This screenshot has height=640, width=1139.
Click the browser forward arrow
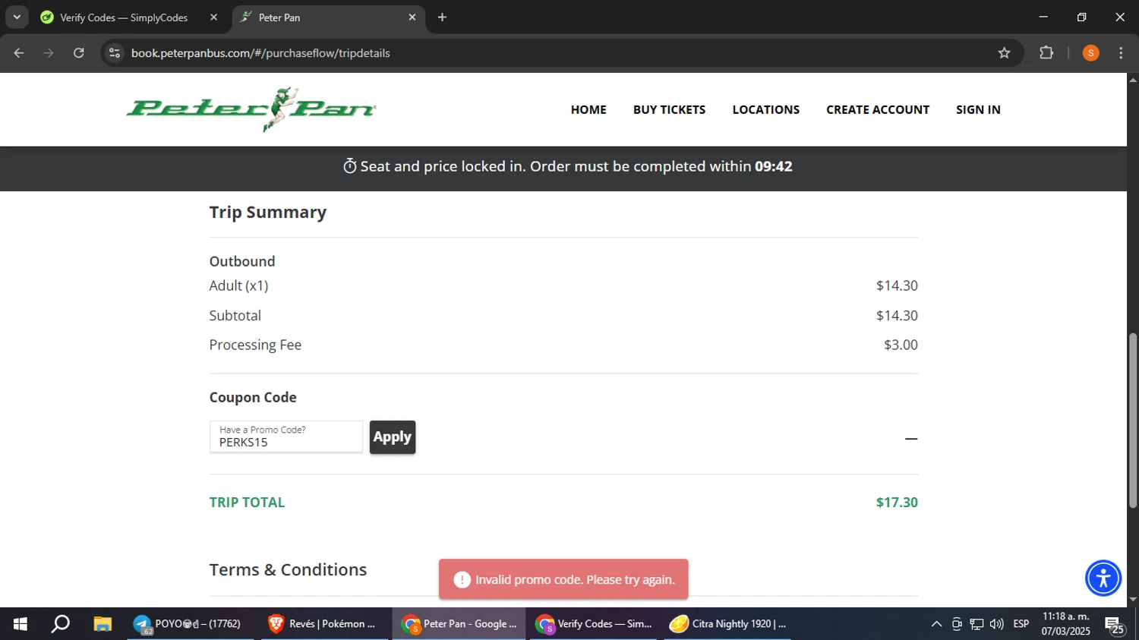click(49, 53)
